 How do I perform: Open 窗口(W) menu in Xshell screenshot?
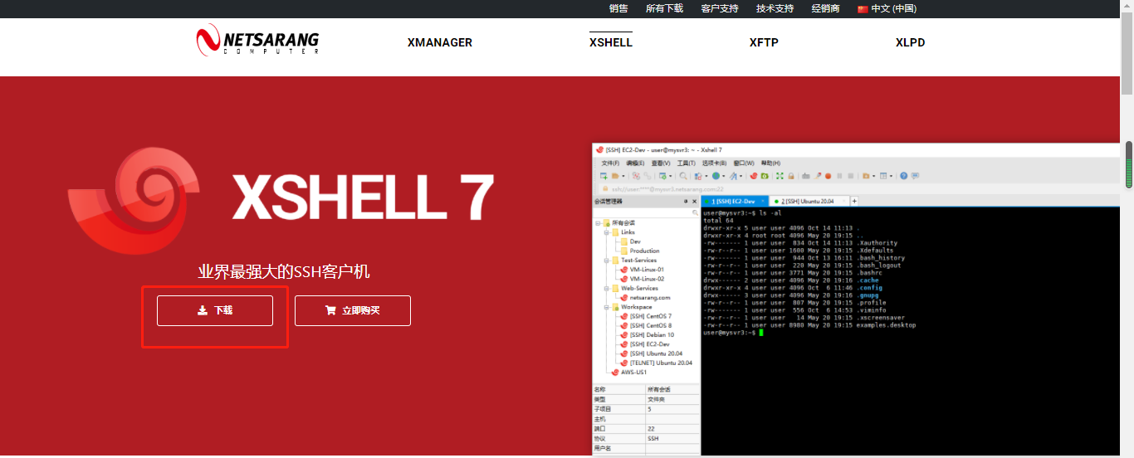[x=744, y=163]
